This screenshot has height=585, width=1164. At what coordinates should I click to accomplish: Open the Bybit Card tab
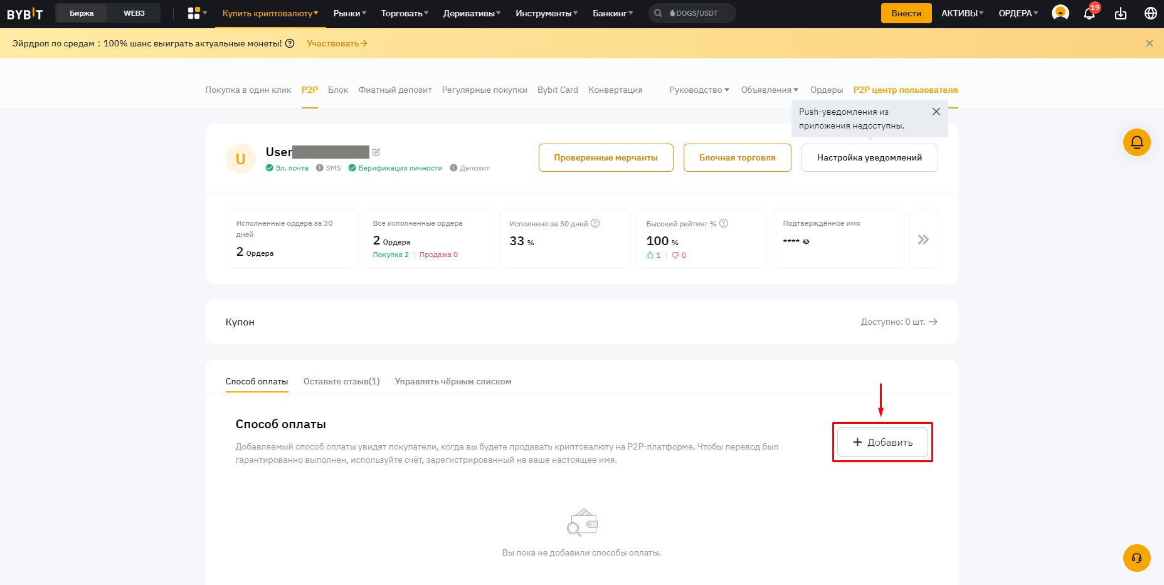[558, 90]
